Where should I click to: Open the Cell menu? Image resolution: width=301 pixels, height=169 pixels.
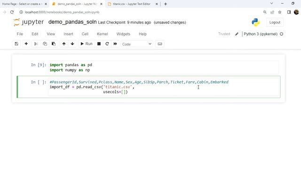coord(85,34)
